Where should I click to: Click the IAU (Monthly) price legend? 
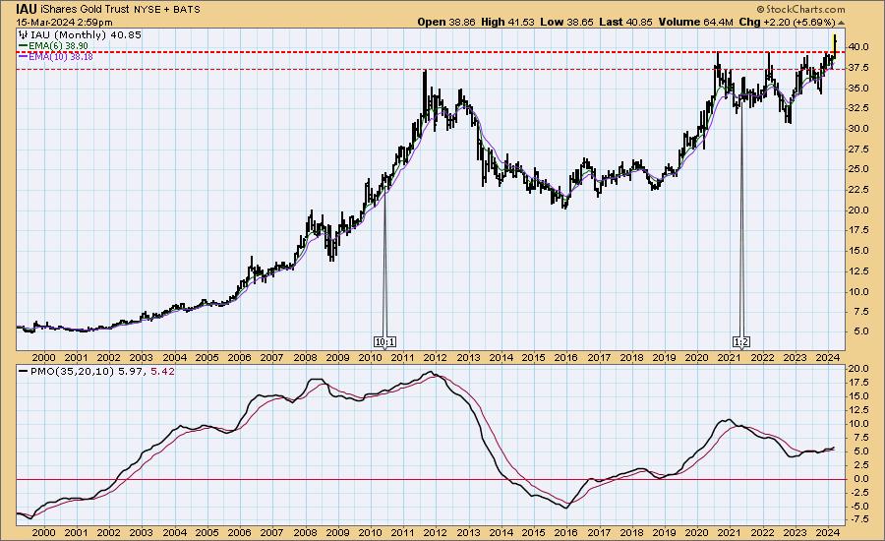click(x=61, y=34)
